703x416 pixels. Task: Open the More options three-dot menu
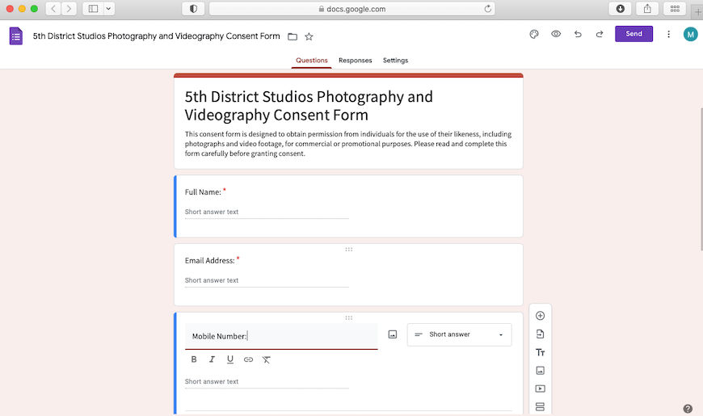click(x=668, y=34)
